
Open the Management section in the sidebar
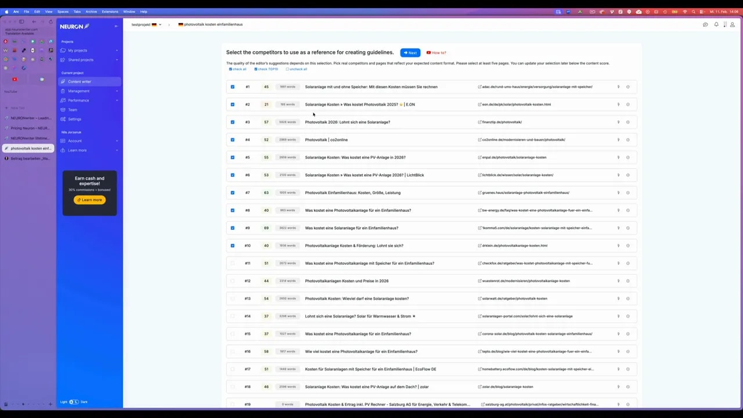point(78,91)
